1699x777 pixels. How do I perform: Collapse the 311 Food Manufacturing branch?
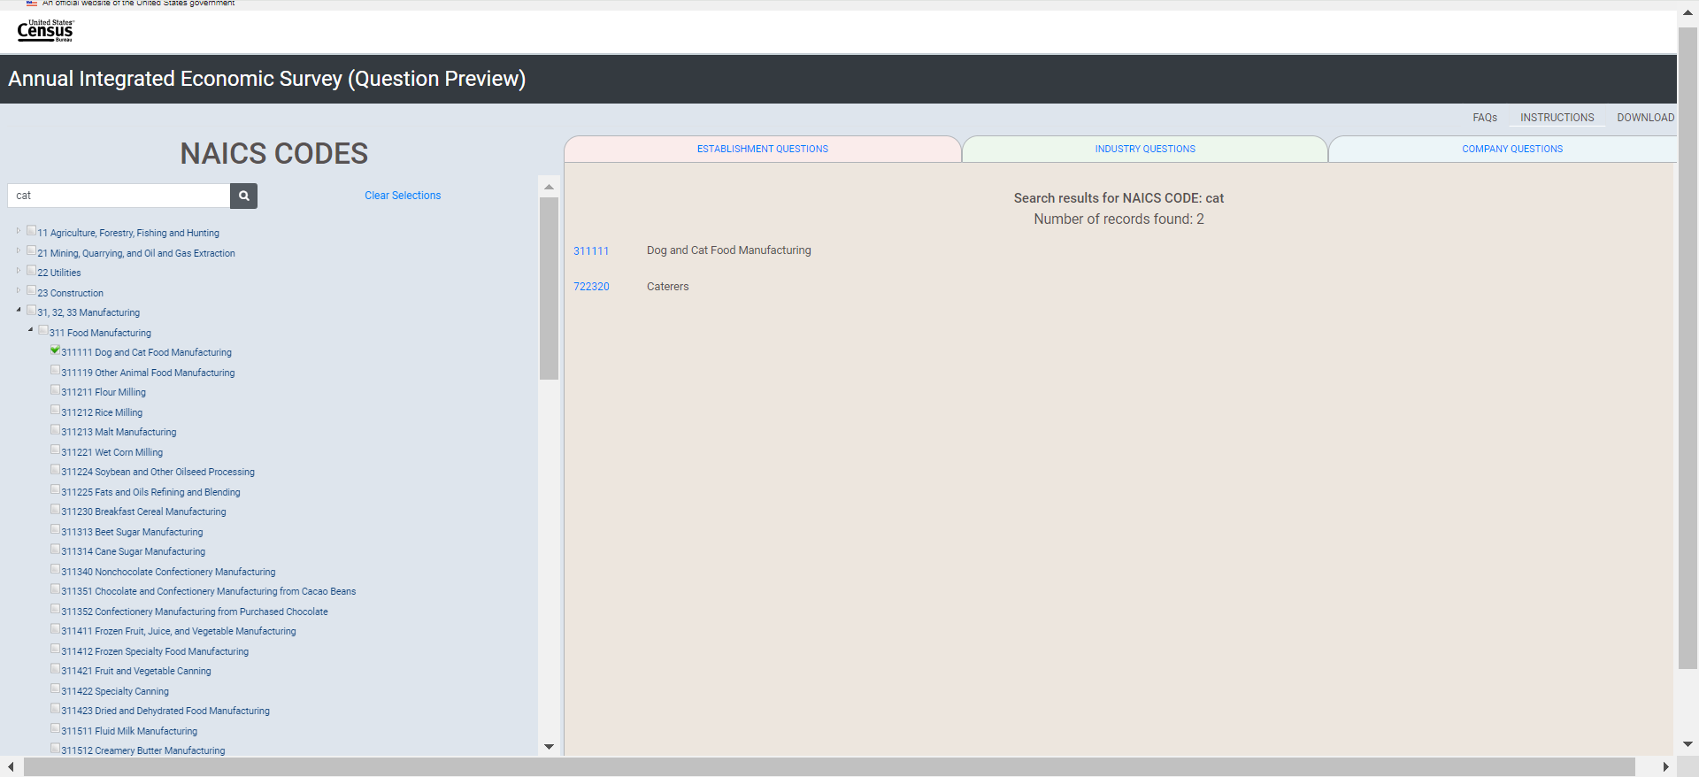pyautogui.click(x=31, y=330)
